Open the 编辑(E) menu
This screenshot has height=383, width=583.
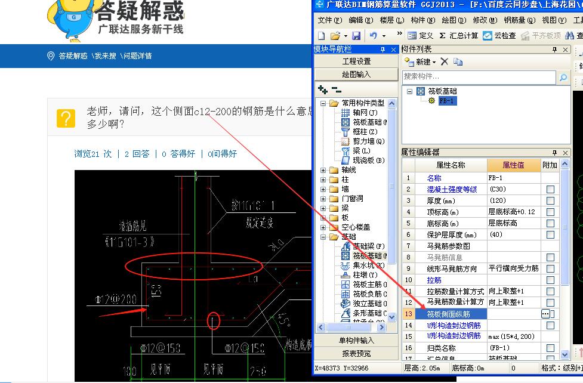[x=360, y=20]
